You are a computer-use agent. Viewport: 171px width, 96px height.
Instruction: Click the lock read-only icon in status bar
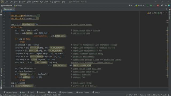169,95
